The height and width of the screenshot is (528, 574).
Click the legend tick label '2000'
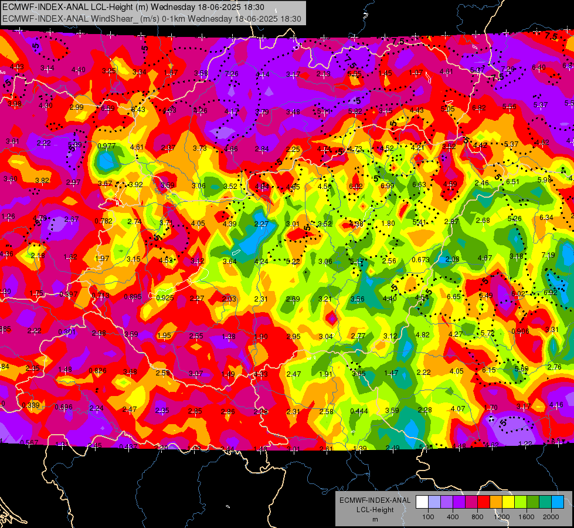point(551,517)
